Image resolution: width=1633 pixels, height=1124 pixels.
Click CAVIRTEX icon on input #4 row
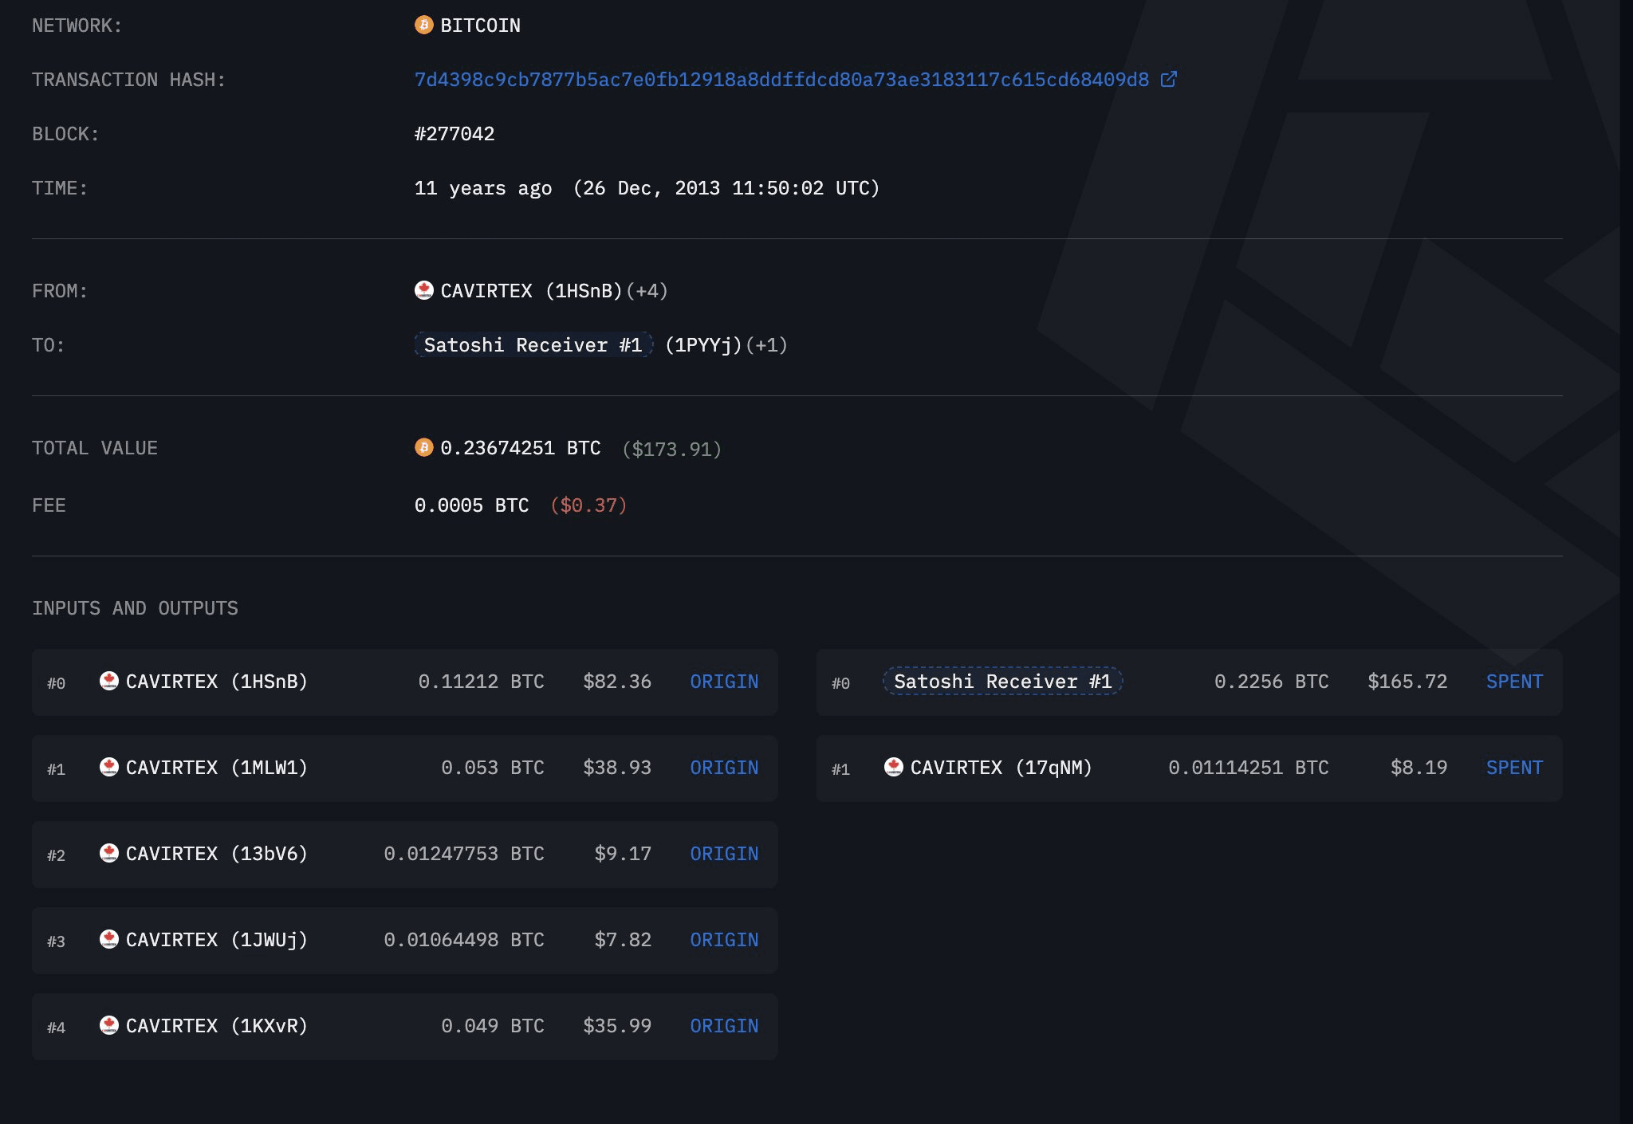click(109, 1025)
